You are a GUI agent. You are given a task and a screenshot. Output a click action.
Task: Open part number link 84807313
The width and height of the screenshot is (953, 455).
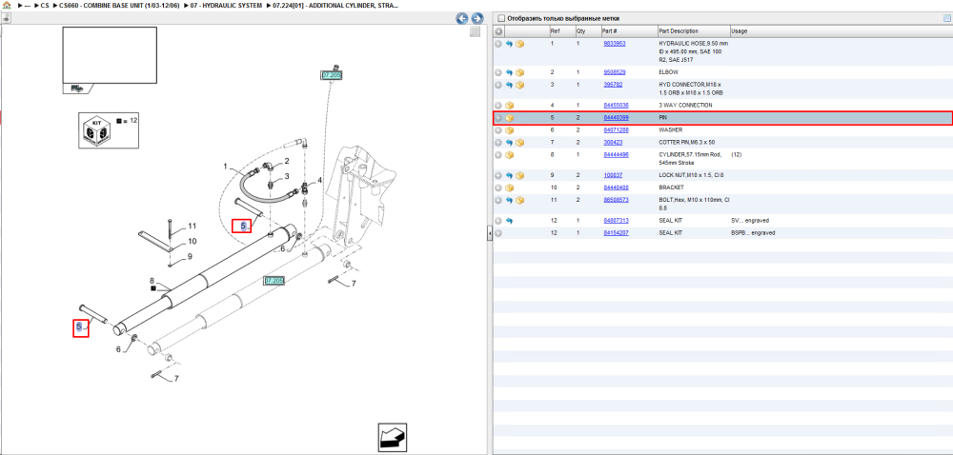click(x=617, y=221)
